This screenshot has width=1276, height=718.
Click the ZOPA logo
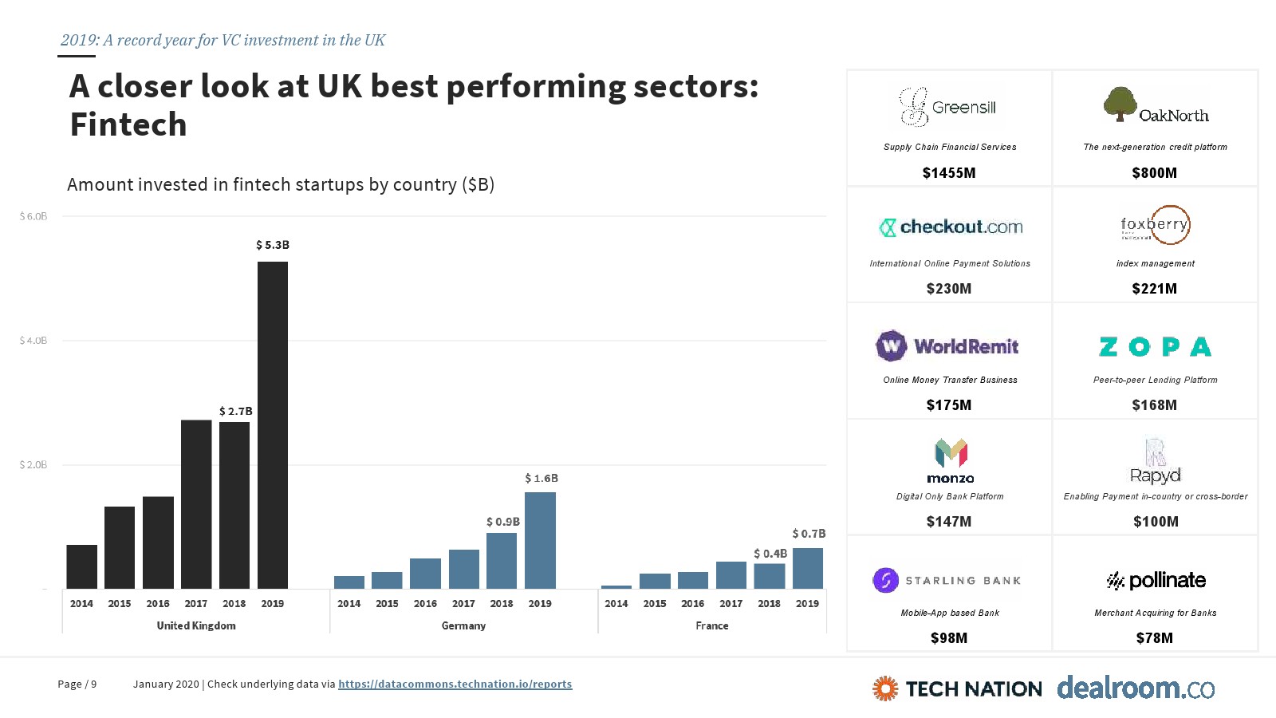tap(1155, 346)
